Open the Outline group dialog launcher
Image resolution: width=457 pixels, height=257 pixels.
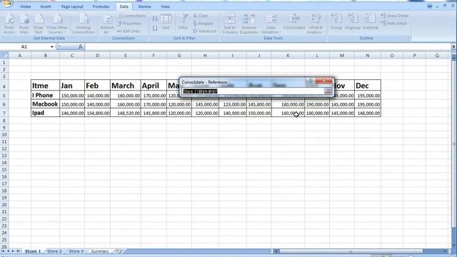tap(408, 38)
